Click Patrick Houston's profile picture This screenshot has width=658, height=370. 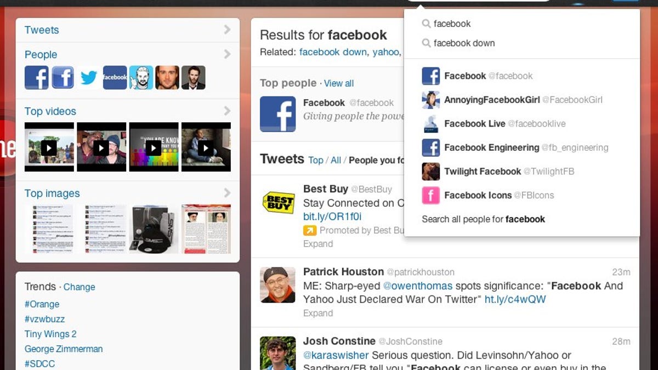pos(277,284)
